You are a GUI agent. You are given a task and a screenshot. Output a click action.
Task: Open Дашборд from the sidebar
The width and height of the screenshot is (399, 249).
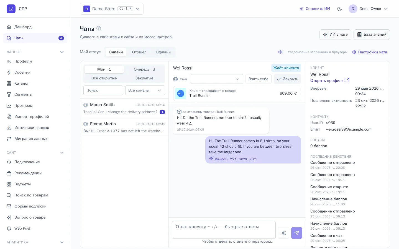tap(35, 27)
